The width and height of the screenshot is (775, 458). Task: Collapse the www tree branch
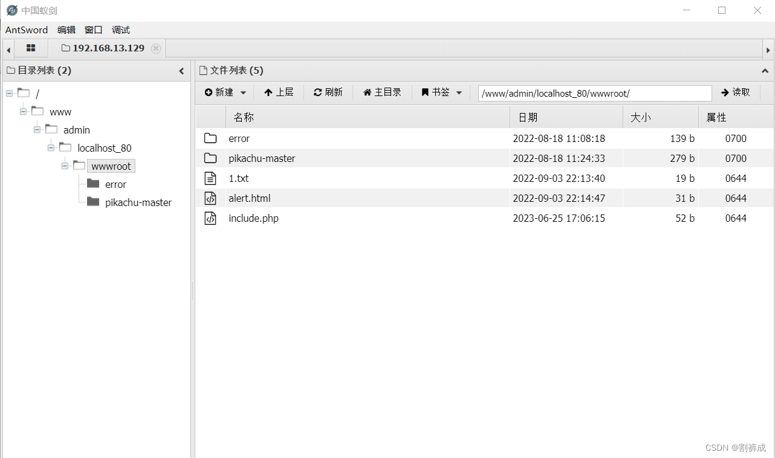[x=22, y=111]
